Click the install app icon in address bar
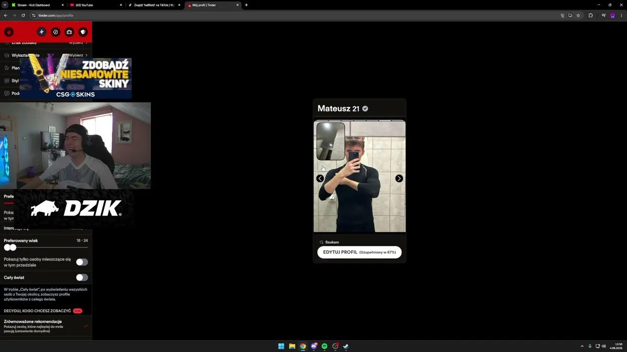Image resolution: width=627 pixels, height=352 pixels. tap(570, 15)
